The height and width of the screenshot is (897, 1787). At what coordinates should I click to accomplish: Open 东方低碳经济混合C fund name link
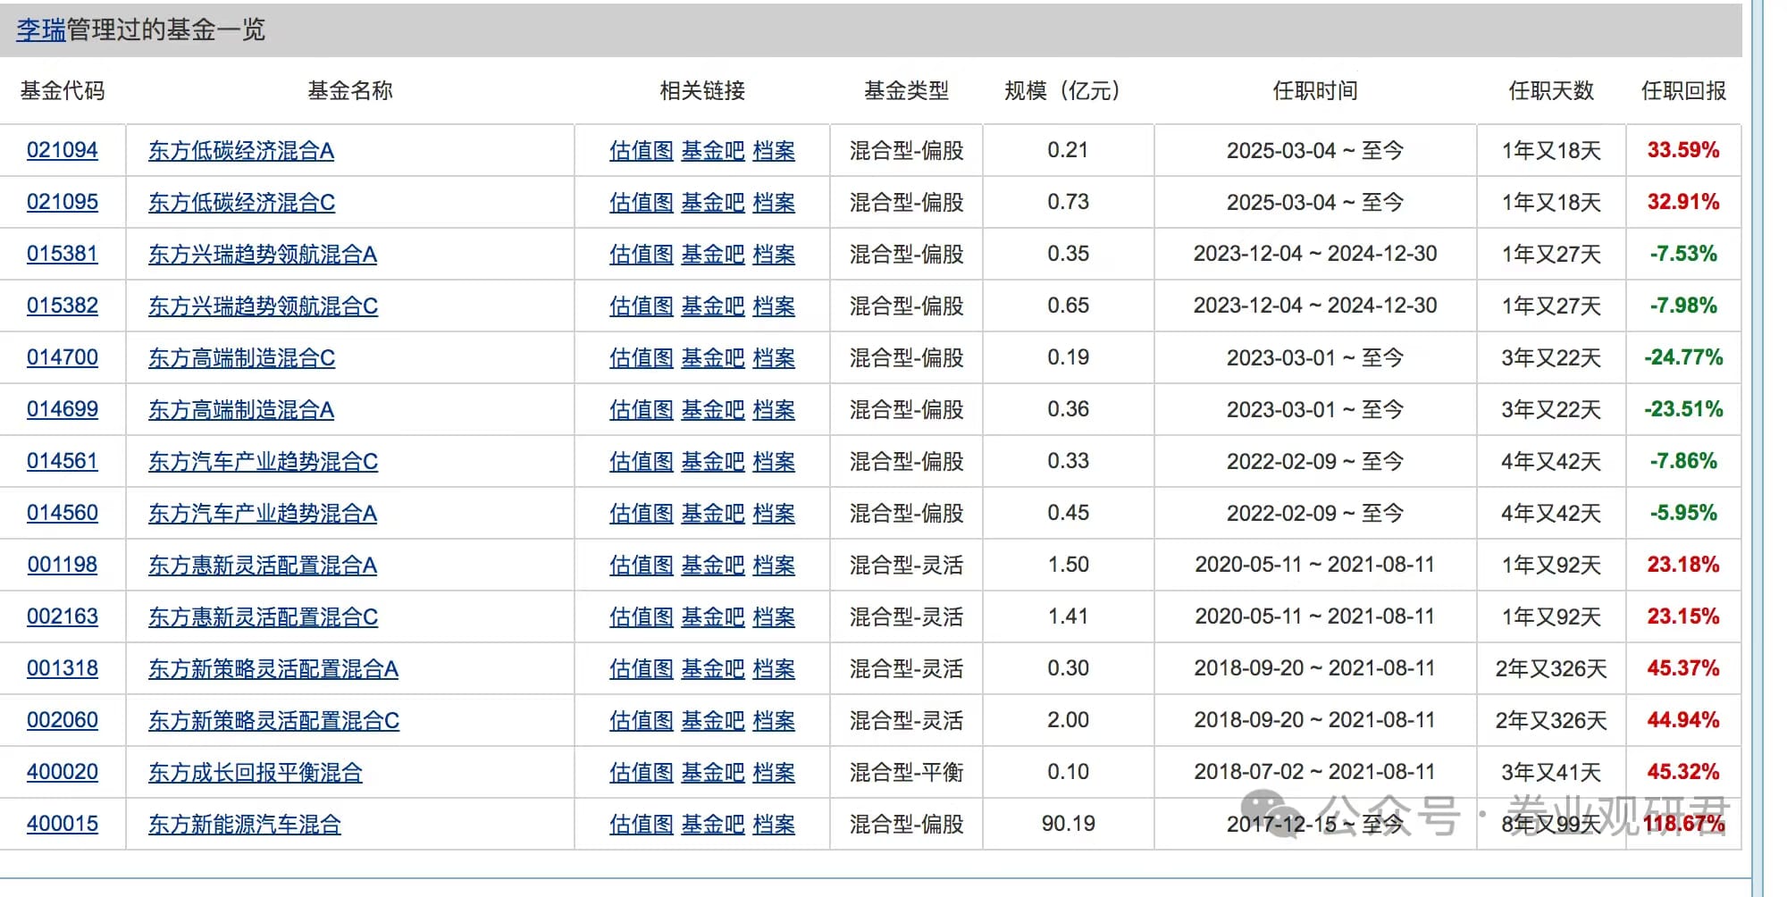pos(241,203)
